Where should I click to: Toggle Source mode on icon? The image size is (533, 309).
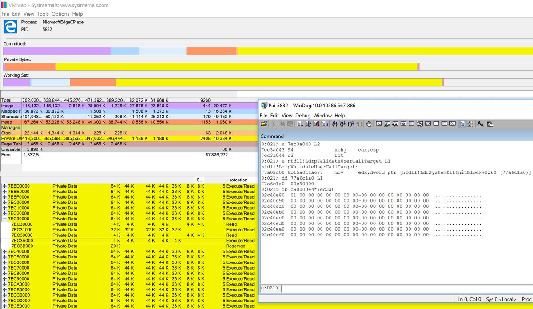click(x=462, y=124)
